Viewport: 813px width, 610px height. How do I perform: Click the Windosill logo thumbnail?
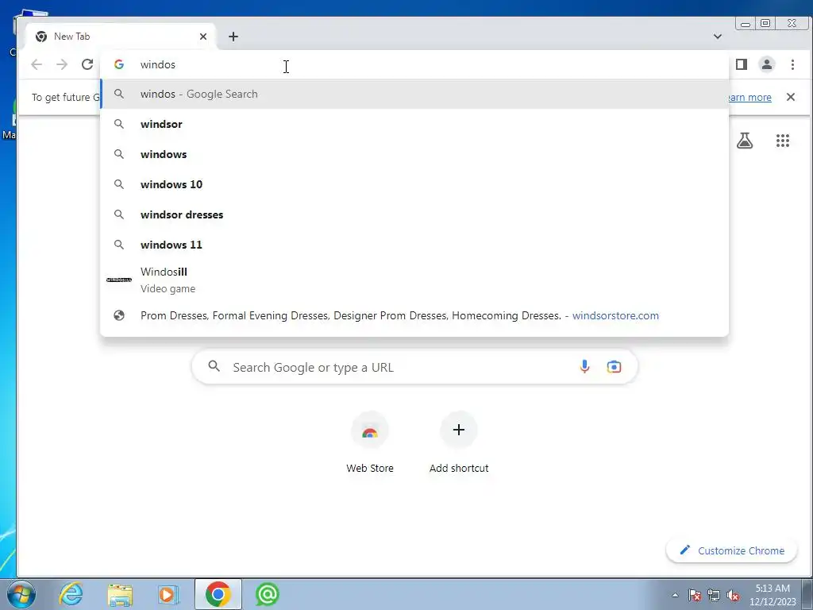tap(119, 280)
